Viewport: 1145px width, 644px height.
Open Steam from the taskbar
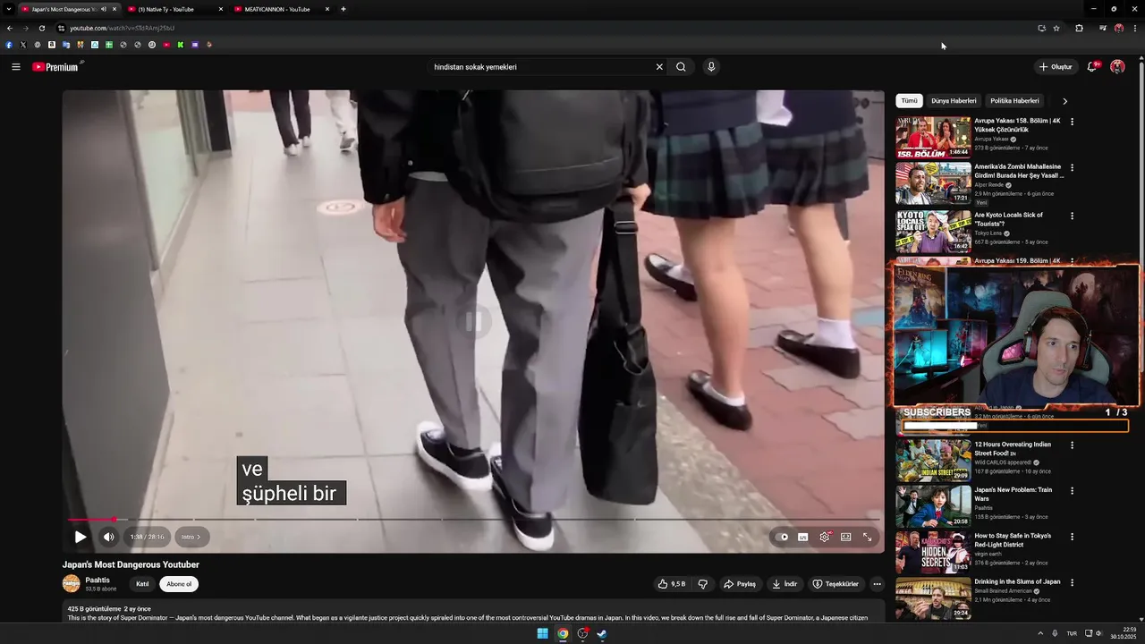[602, 634]
